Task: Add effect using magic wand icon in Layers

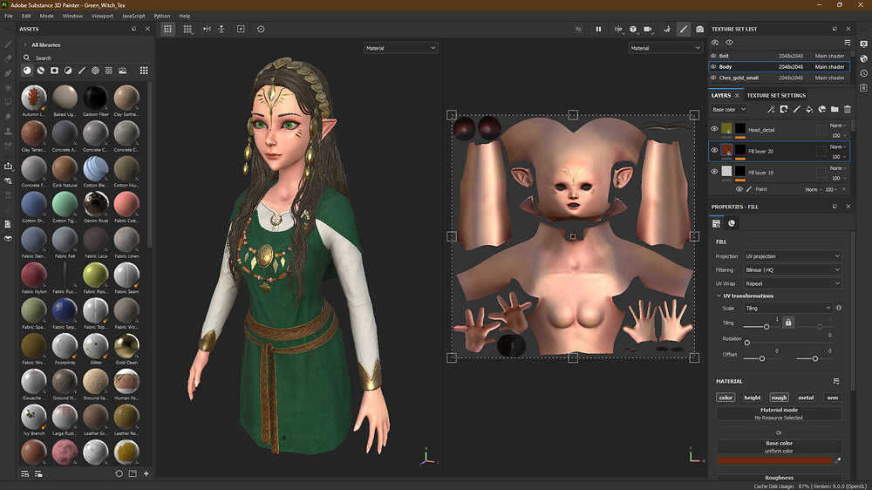Action: (x=771, y=110)
